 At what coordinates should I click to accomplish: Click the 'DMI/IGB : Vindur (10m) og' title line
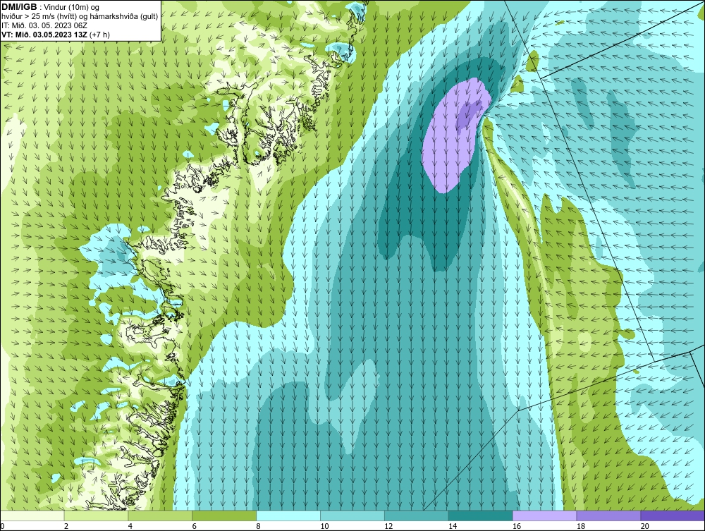point(51,7)
